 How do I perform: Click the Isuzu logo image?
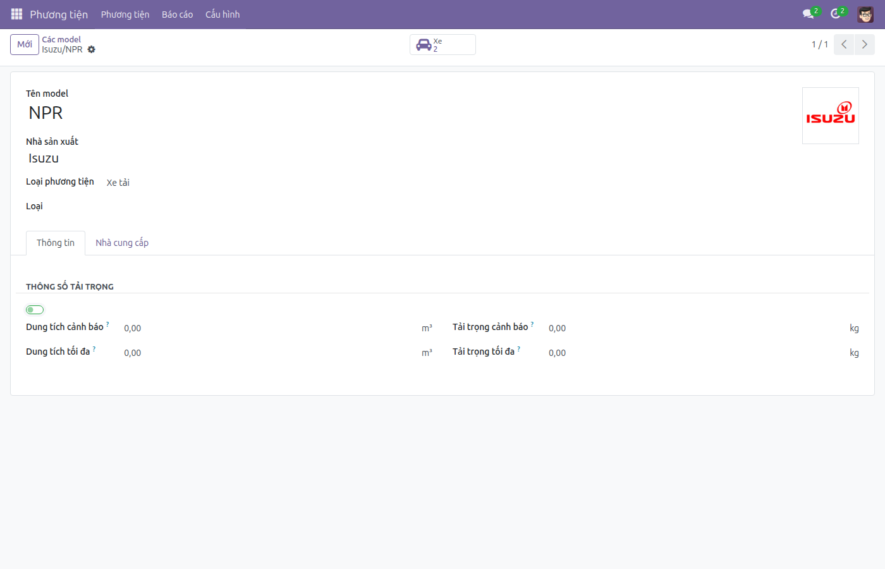[x=831, y=116]
